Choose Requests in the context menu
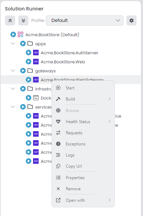Screen dimensions: 143x216 click(x=83, y=133)
